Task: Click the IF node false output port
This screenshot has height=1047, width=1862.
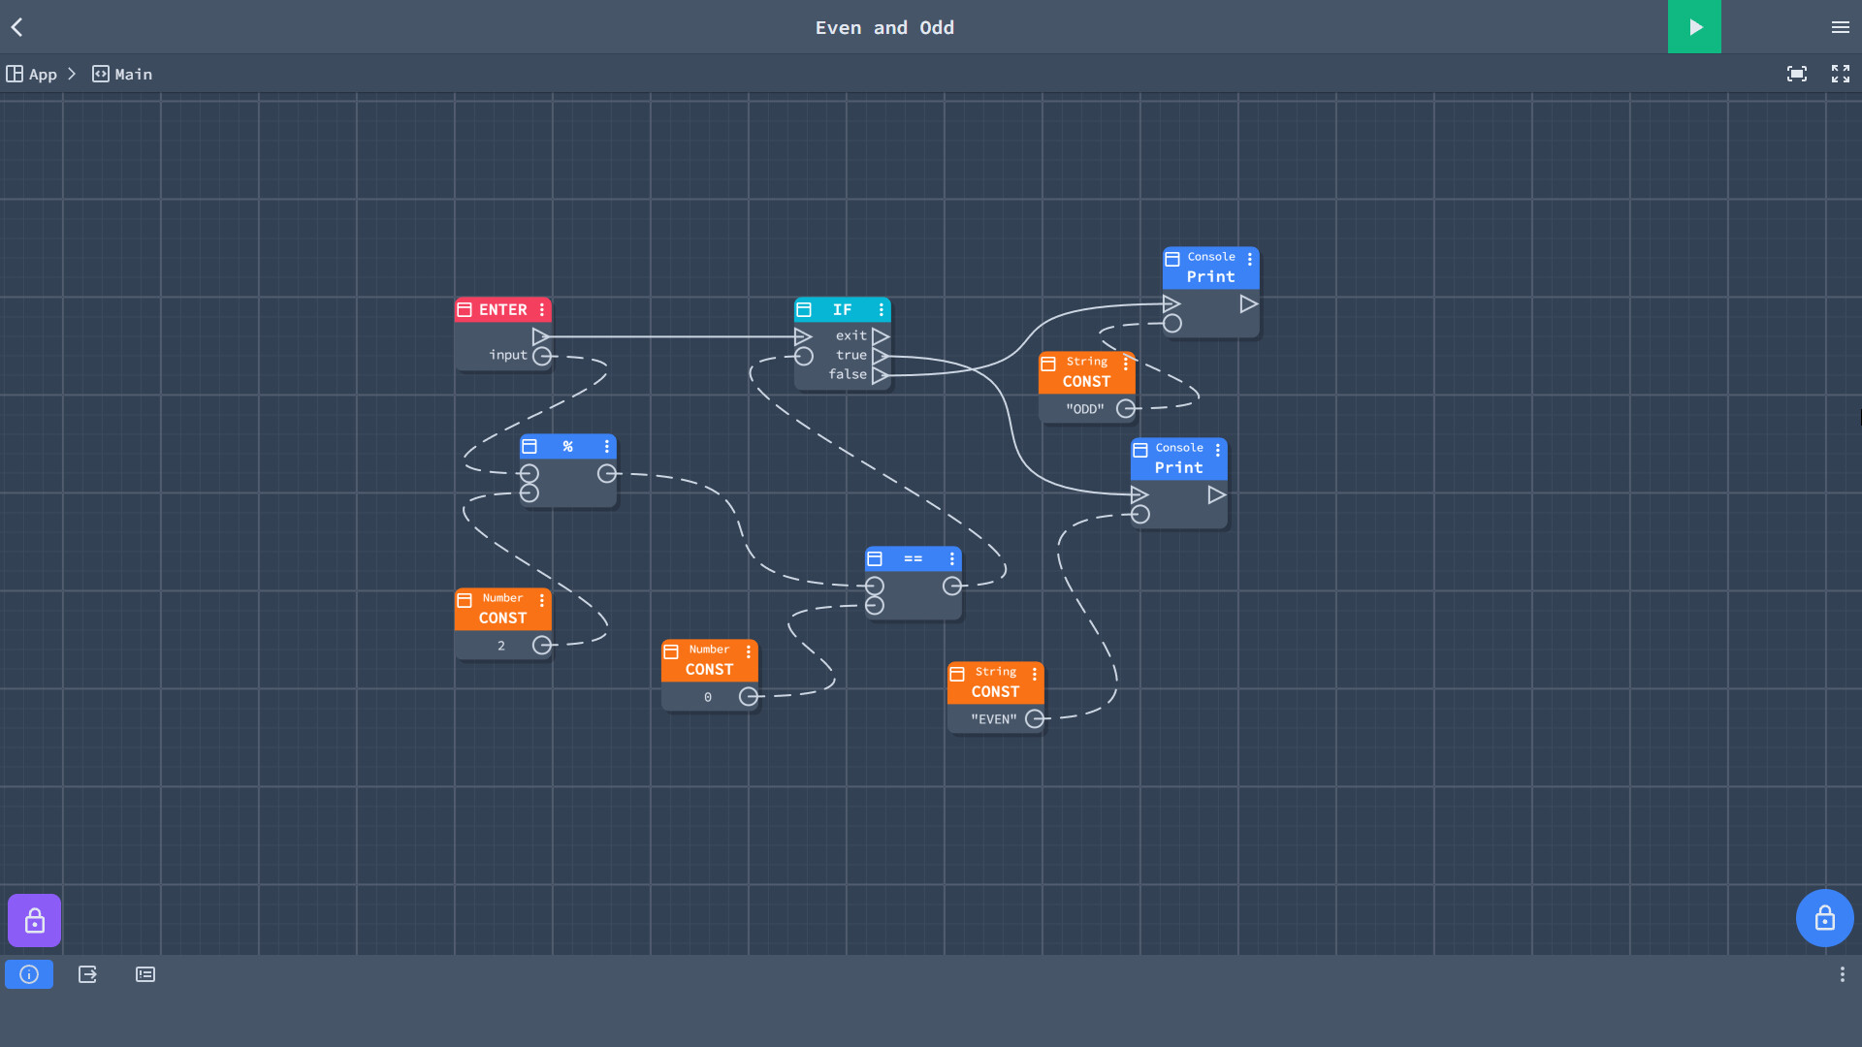Action: pyautogui.click(x=881, y=375)
